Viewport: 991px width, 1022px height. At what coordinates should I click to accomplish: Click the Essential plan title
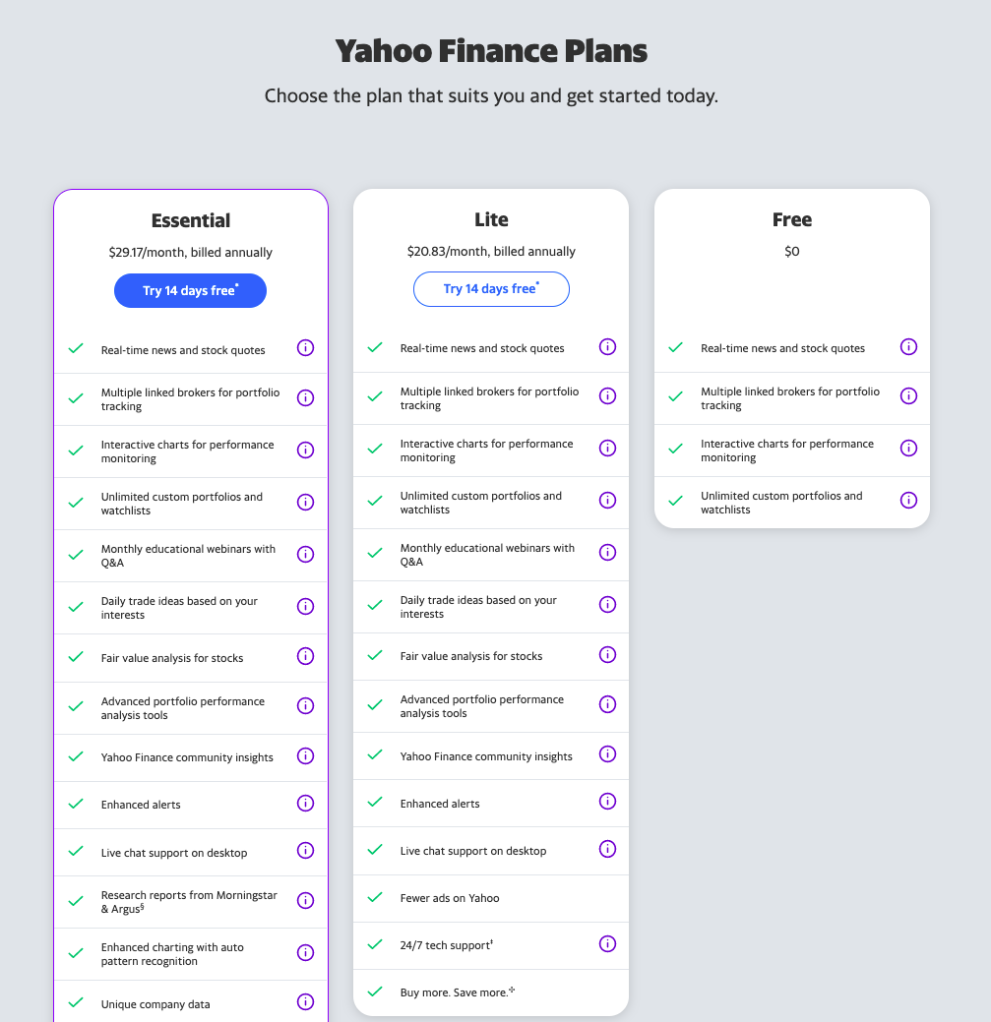[x=190, y=220]
